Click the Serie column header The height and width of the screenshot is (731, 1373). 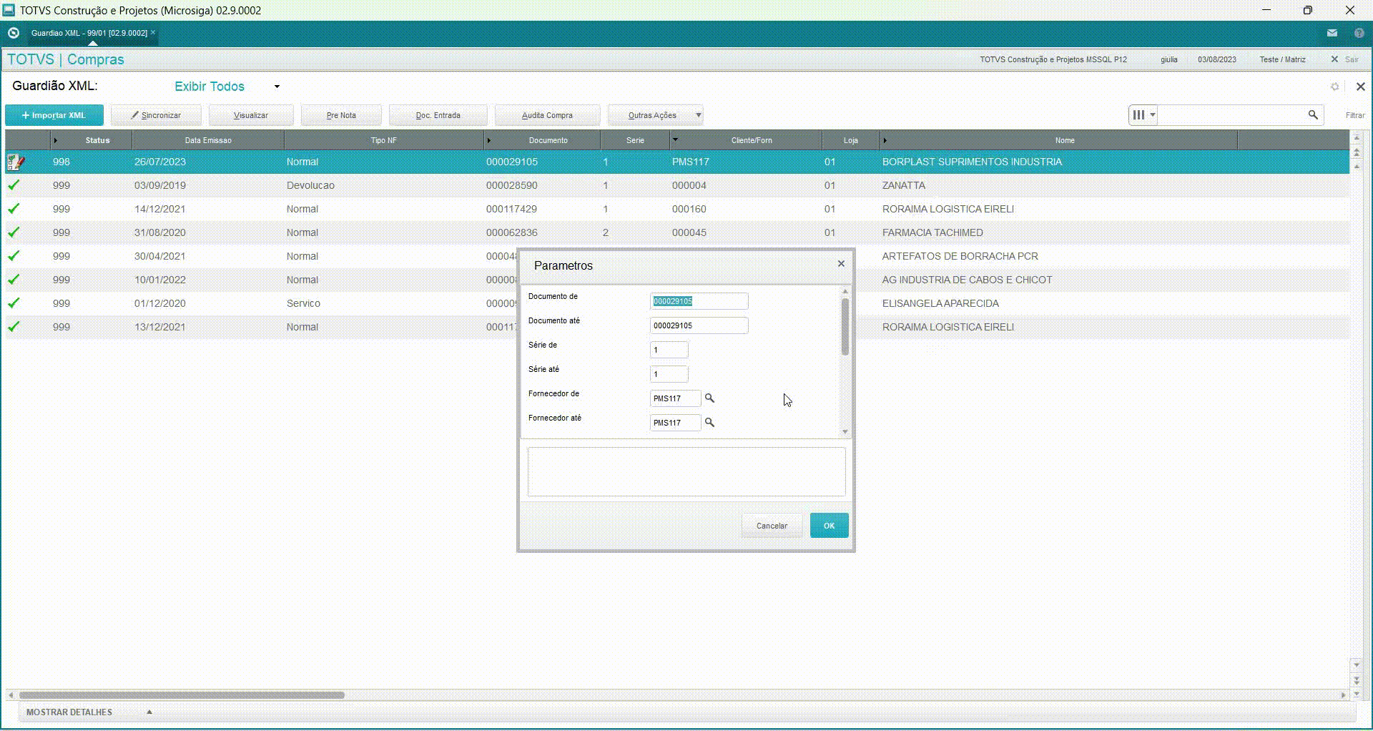click(635, 140)
